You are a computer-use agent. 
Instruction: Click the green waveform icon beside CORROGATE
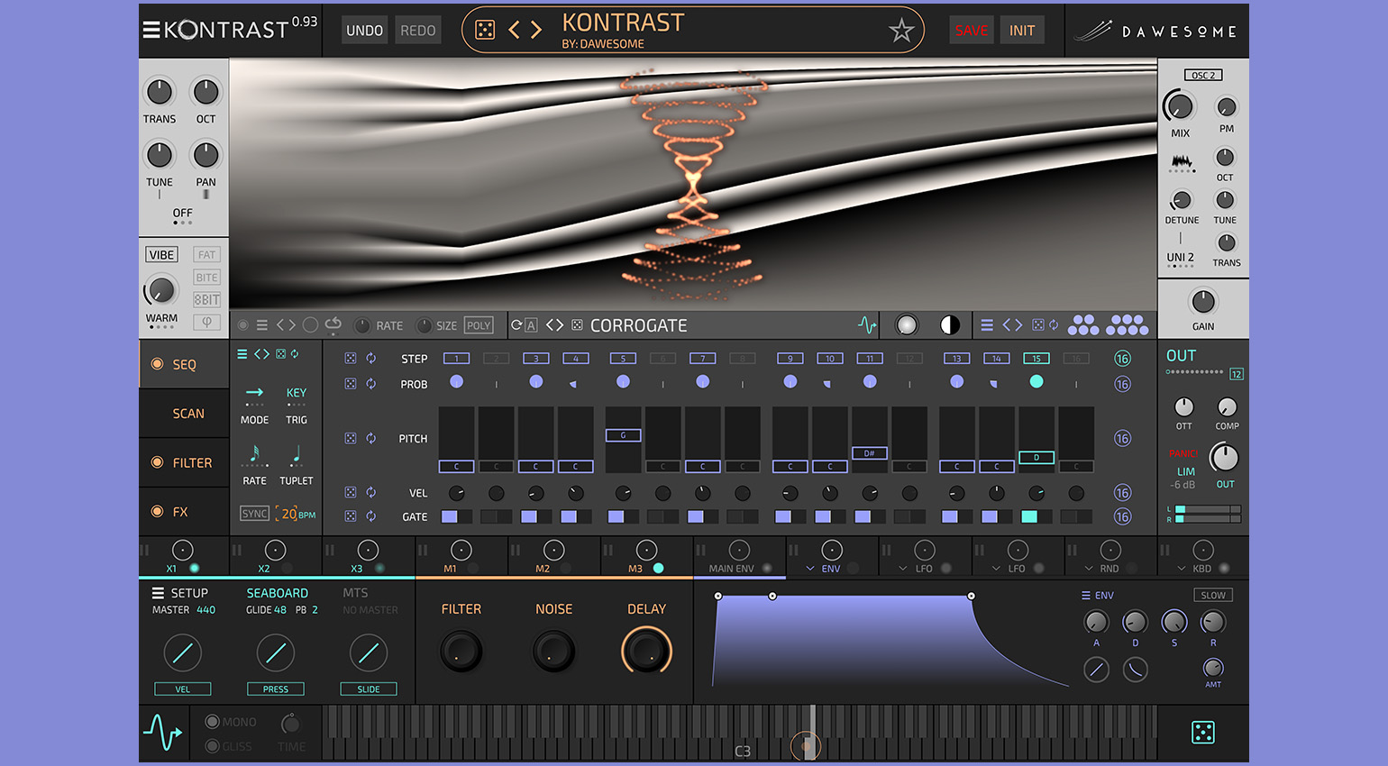tap(867, 325)
